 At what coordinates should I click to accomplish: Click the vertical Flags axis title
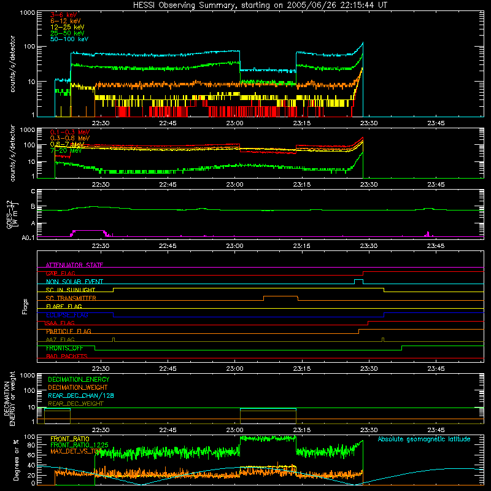(25, 306)
